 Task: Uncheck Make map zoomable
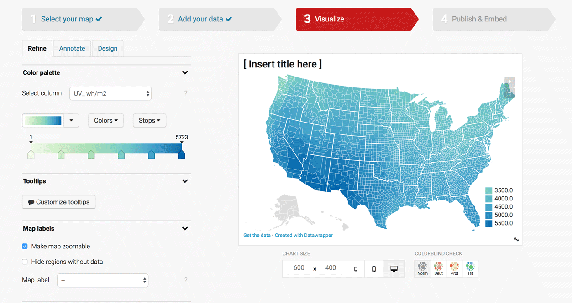[25, 246]
